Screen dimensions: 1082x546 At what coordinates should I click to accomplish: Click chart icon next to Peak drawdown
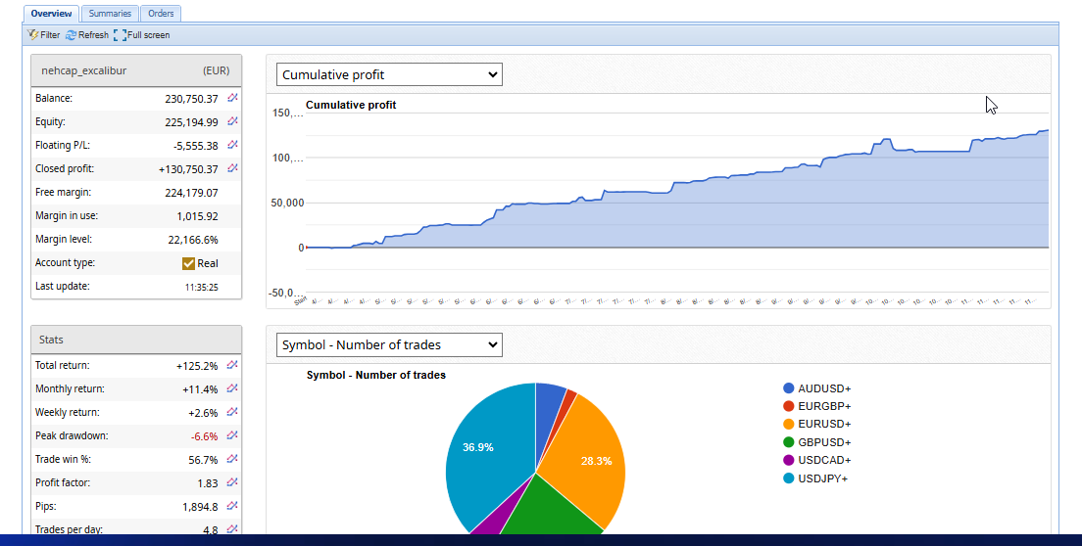[x=232, y=435]
